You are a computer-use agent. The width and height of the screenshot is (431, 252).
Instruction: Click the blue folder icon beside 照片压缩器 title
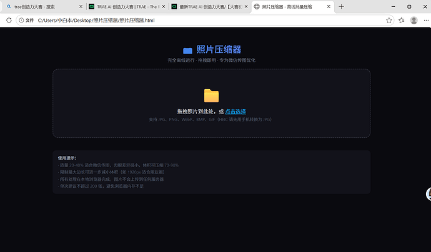(x=187, y=51)
